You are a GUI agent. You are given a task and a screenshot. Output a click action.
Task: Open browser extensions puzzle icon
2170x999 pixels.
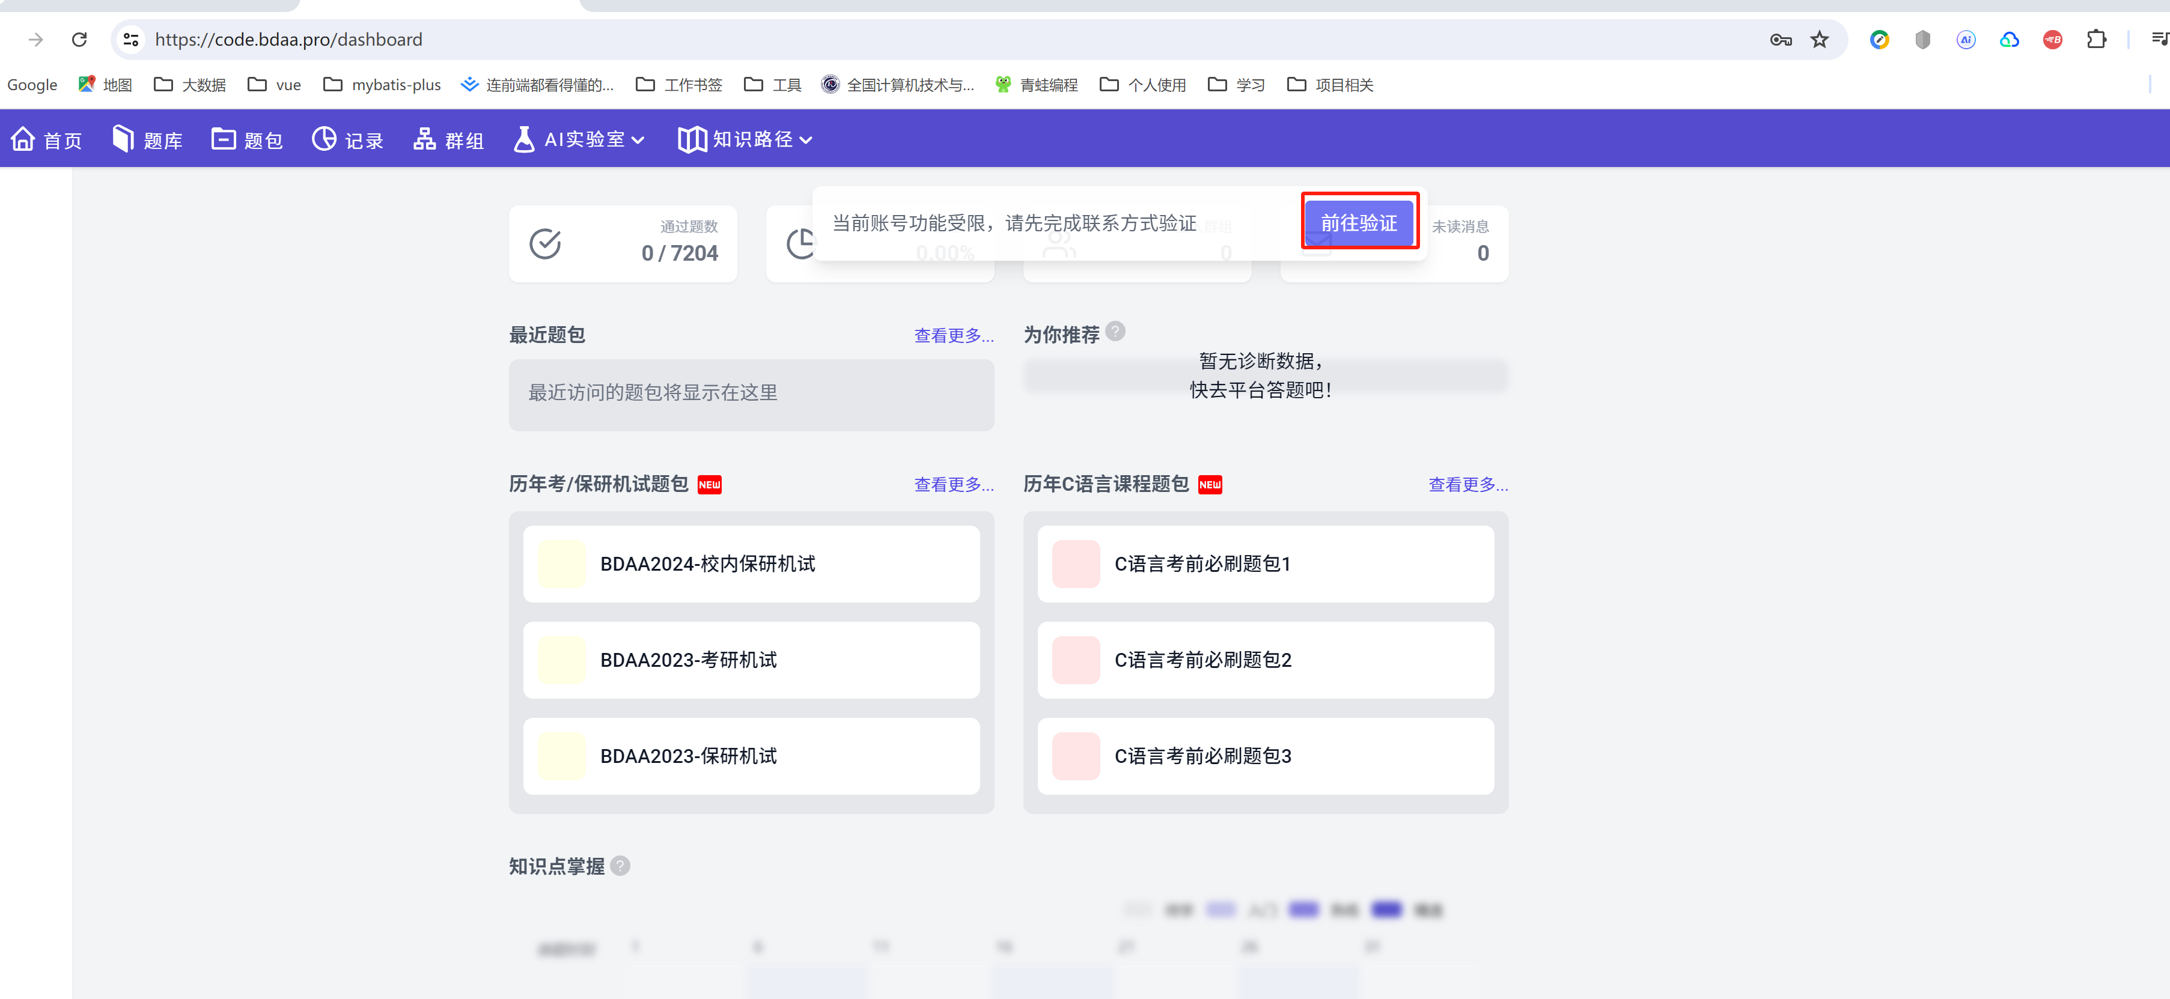(x=2096, y=40)
